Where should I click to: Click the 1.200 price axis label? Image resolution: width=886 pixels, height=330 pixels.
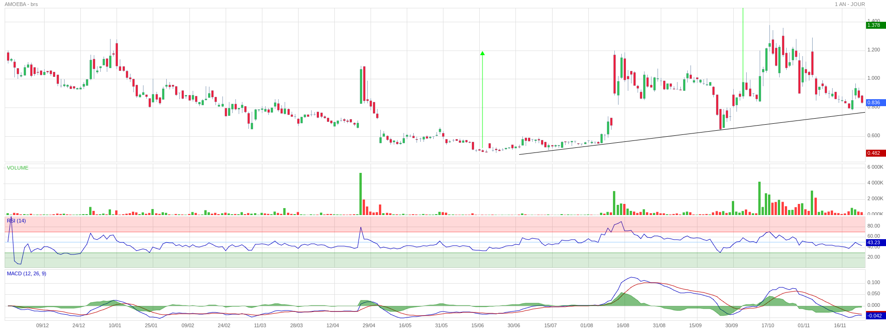click(x=873, y=50)
